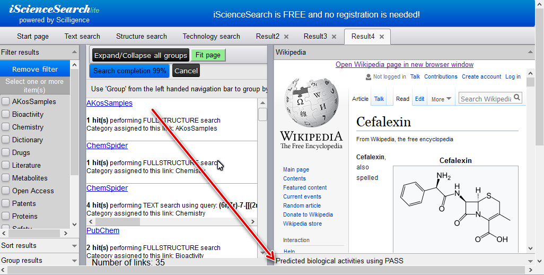Viewport: 544px width, 275px height.
Task: Open the AKosSamples result link
Action: [x=109, y=103]
